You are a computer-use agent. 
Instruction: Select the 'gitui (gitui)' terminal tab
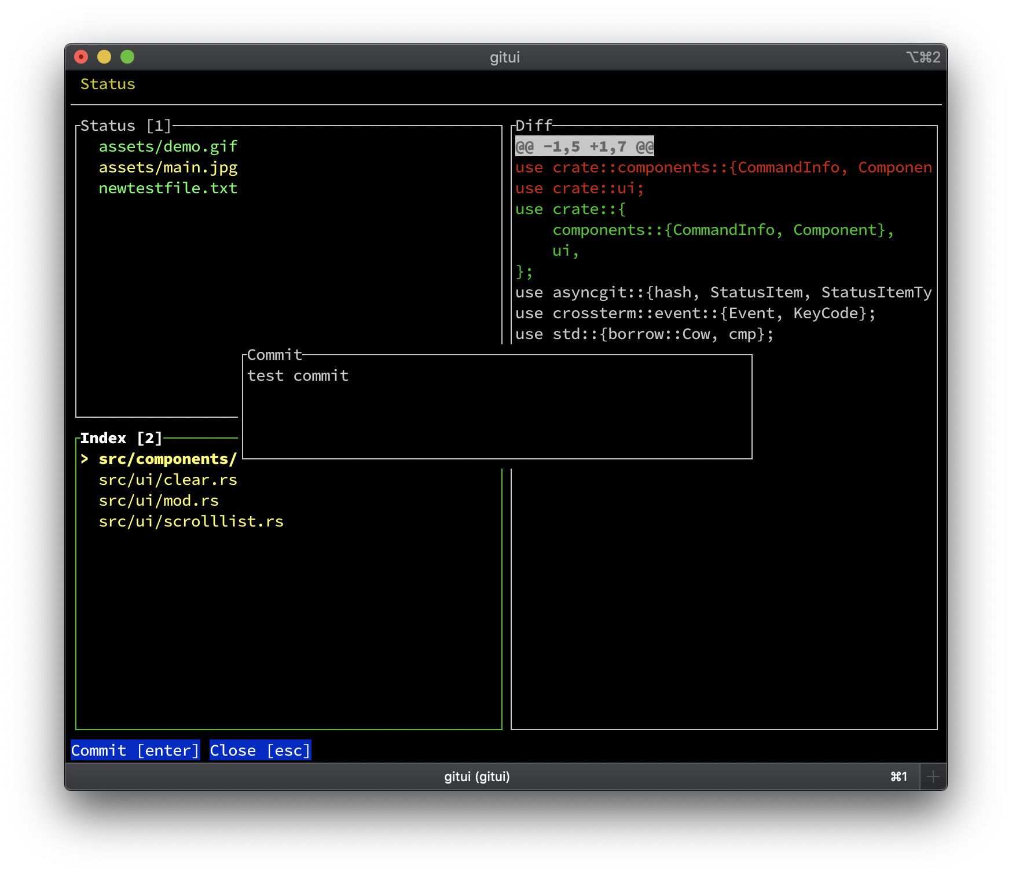click(x=477, y=776)
